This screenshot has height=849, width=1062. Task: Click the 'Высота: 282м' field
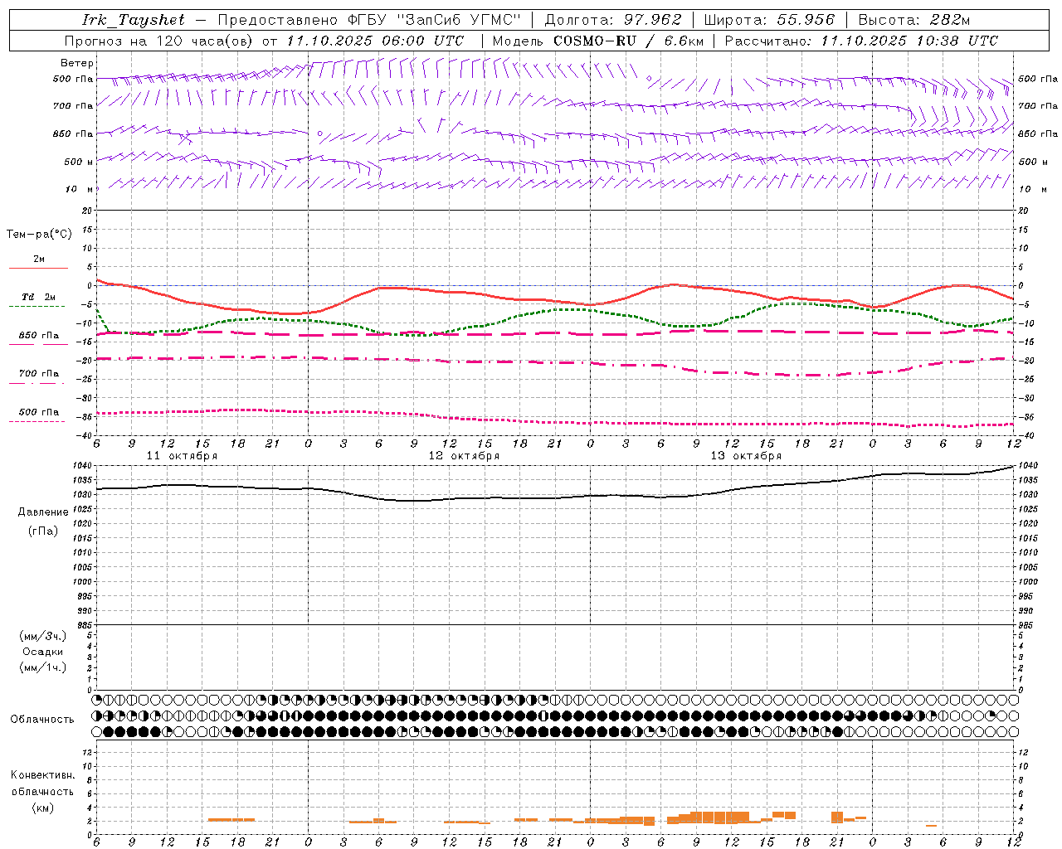click(914, 20)
